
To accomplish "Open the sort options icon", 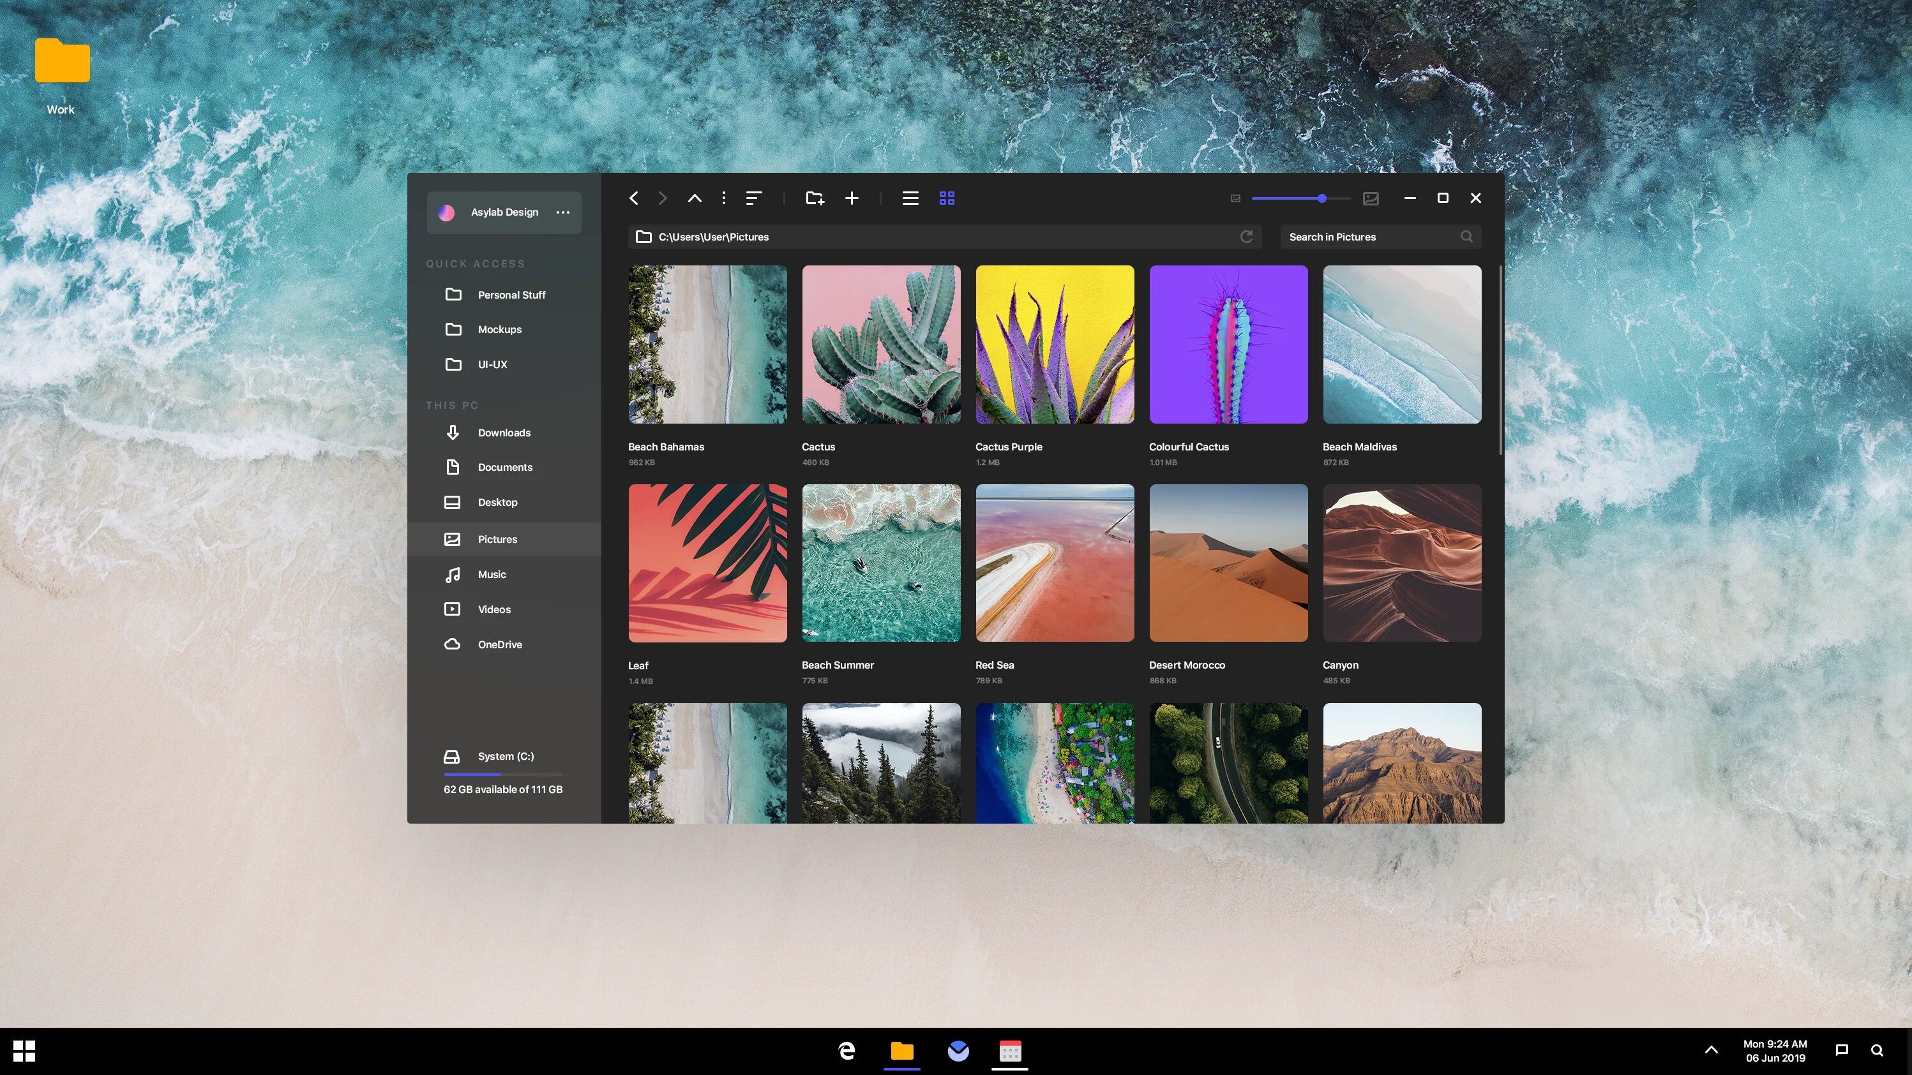I will click(753, 198).
